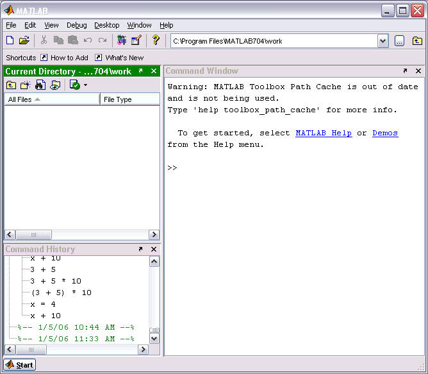Follow the MATLAB Help link
428x374 pixels.
tap(323, 133)
